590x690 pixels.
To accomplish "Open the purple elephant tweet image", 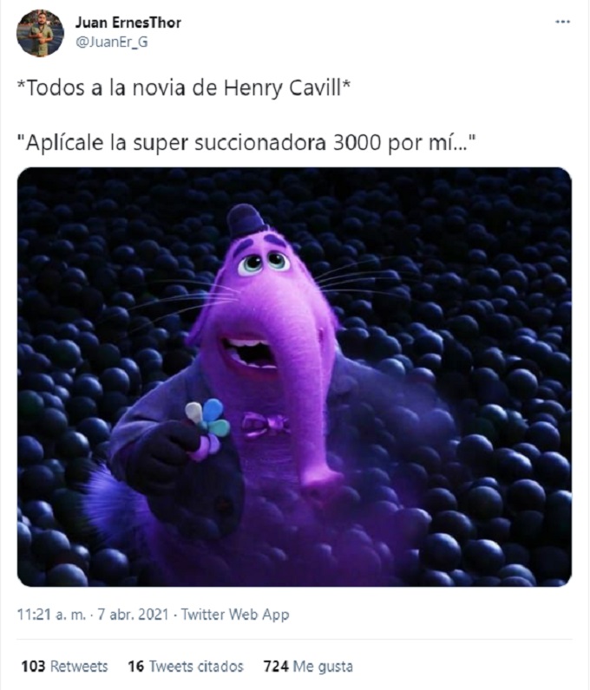I will 294,377.
